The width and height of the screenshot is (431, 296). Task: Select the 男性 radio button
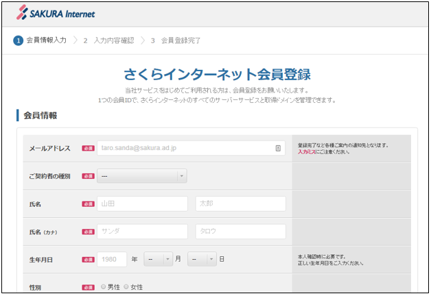tap(103, 286)
